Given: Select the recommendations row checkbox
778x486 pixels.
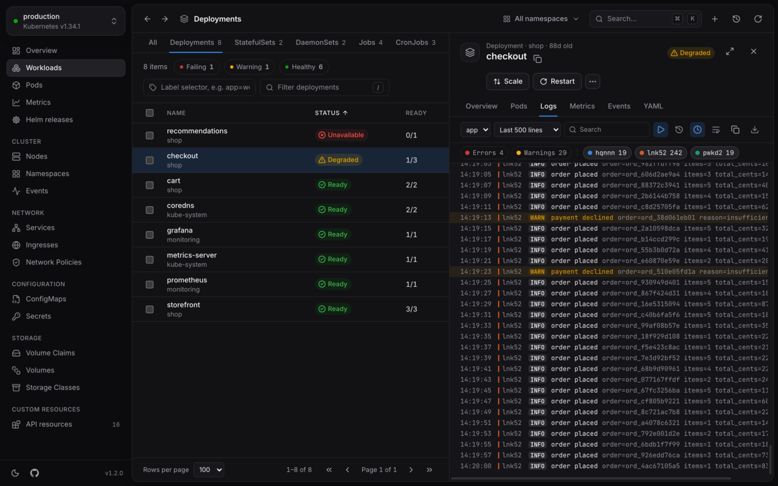Looking at the screenshot, I should click(150, 136).
